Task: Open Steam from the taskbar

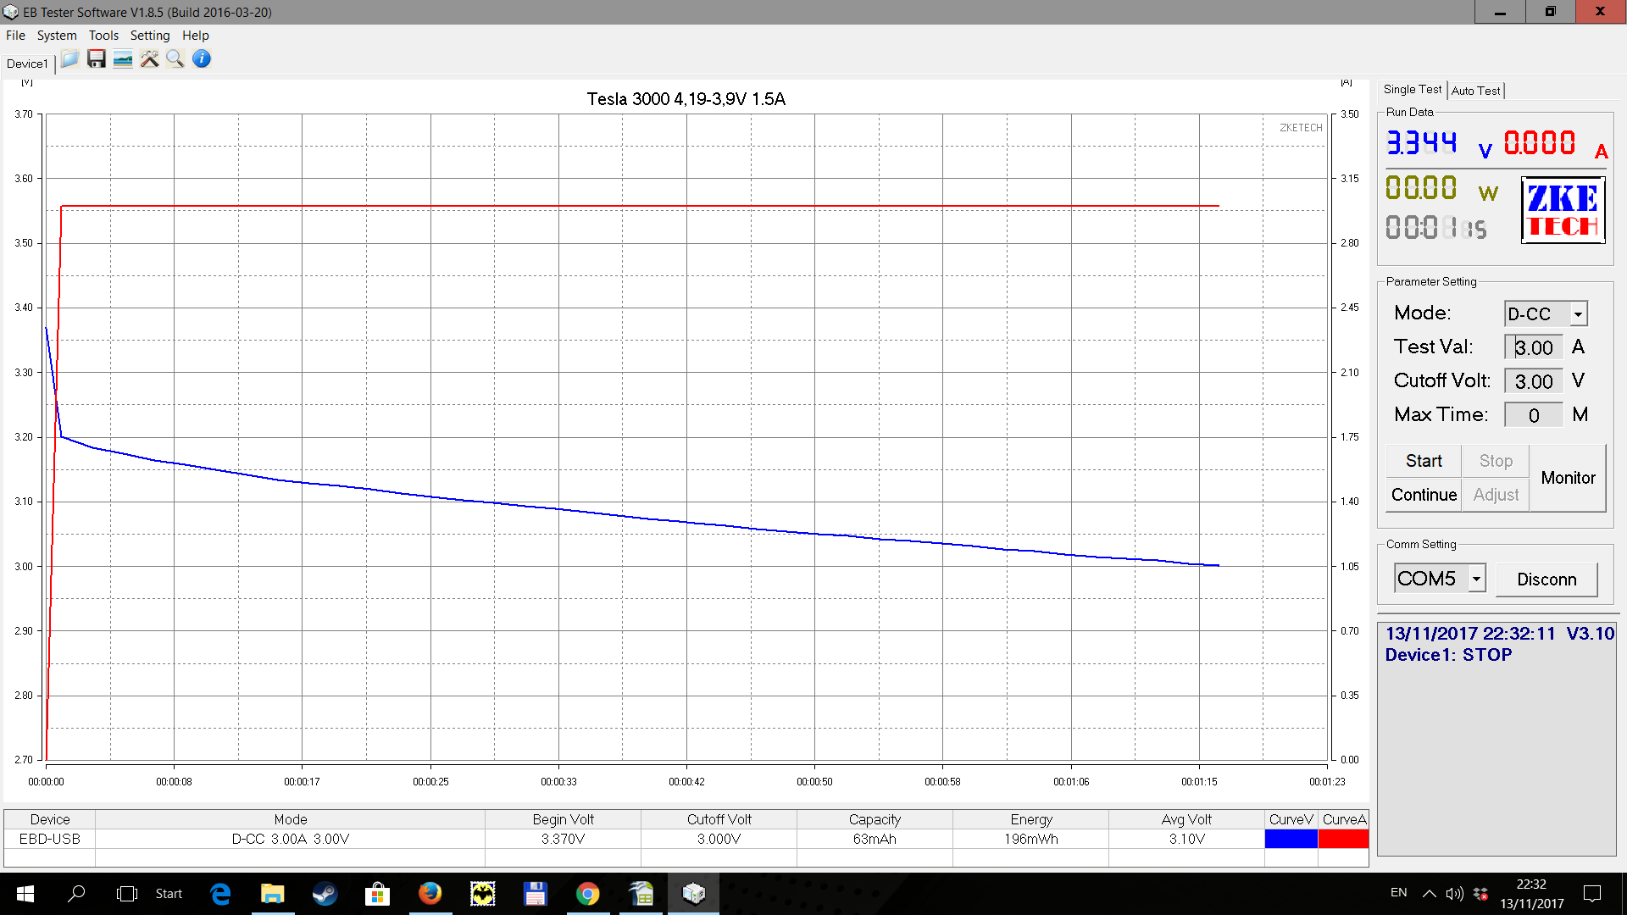Action: 325,893
